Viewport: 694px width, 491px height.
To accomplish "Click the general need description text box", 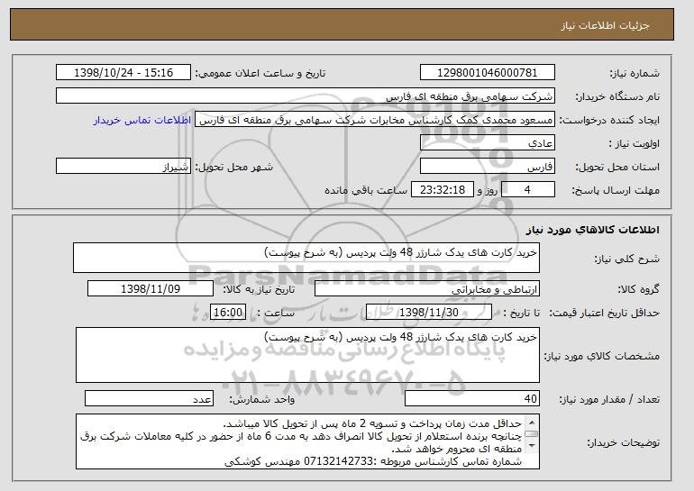I will pyautogui.click(x=306, y=258).
